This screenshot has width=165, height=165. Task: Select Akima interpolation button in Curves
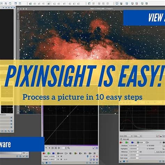[91, 159]
